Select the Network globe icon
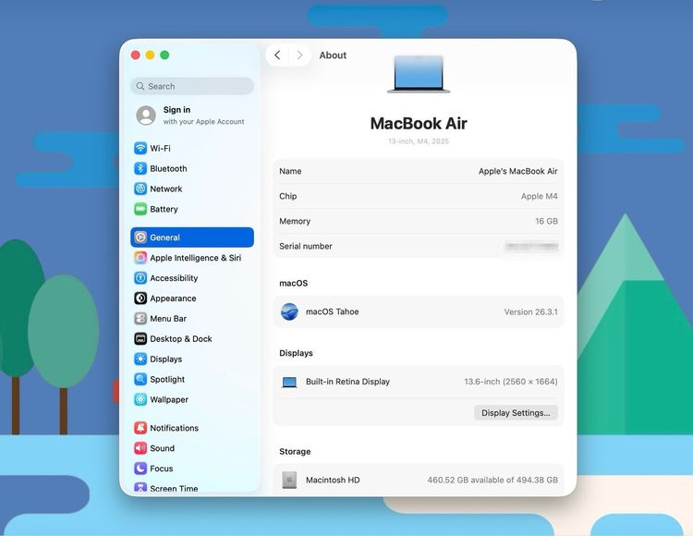The width and height of the screenshot is (693, 536). tap(140, 189)
